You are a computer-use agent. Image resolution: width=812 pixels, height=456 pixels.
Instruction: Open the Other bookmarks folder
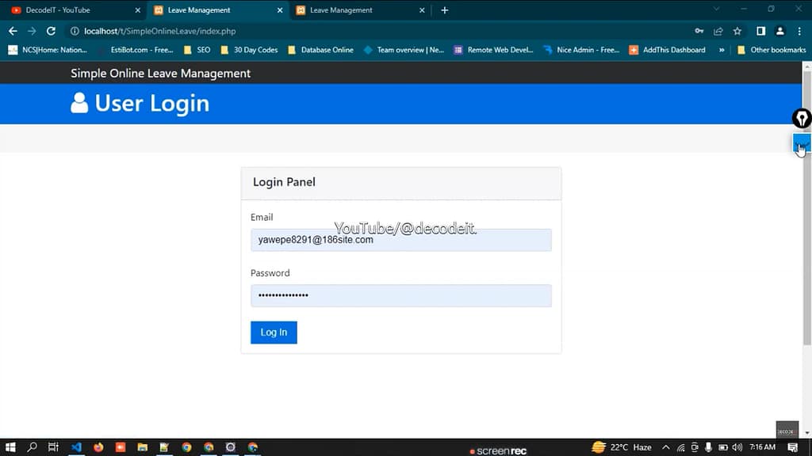[x=773, y=49]
